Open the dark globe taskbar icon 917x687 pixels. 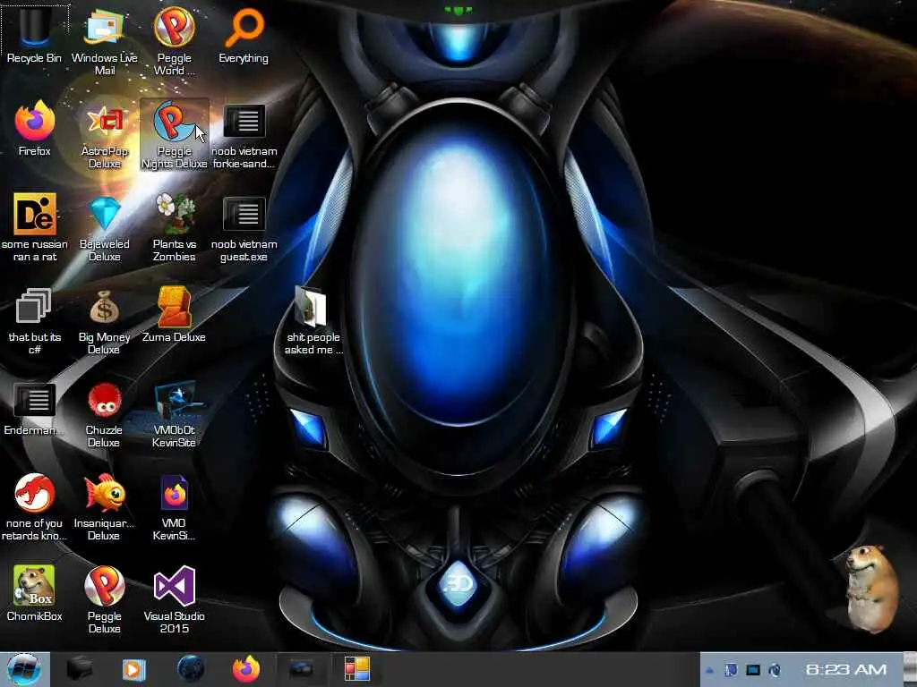point(191,669)
